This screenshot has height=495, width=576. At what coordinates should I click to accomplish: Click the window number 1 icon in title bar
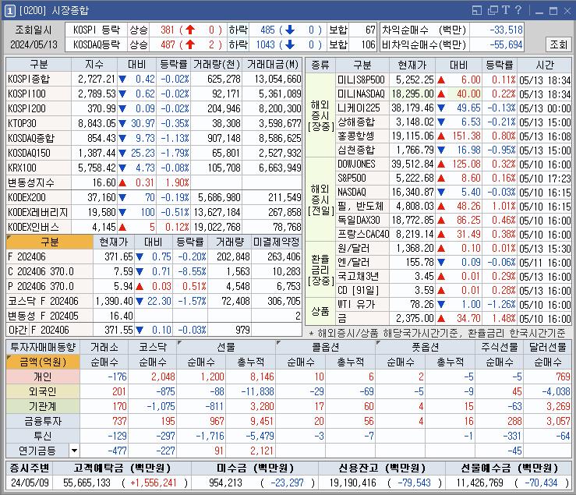click(x=9, y=10)
